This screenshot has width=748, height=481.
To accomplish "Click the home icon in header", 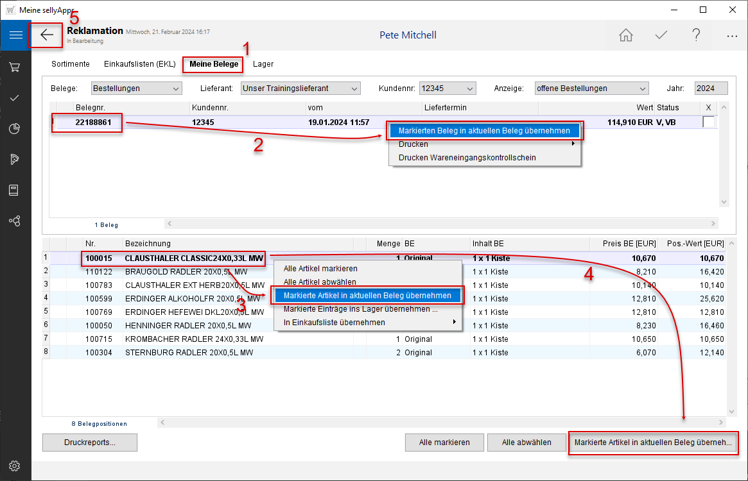I will coord(625,35).
